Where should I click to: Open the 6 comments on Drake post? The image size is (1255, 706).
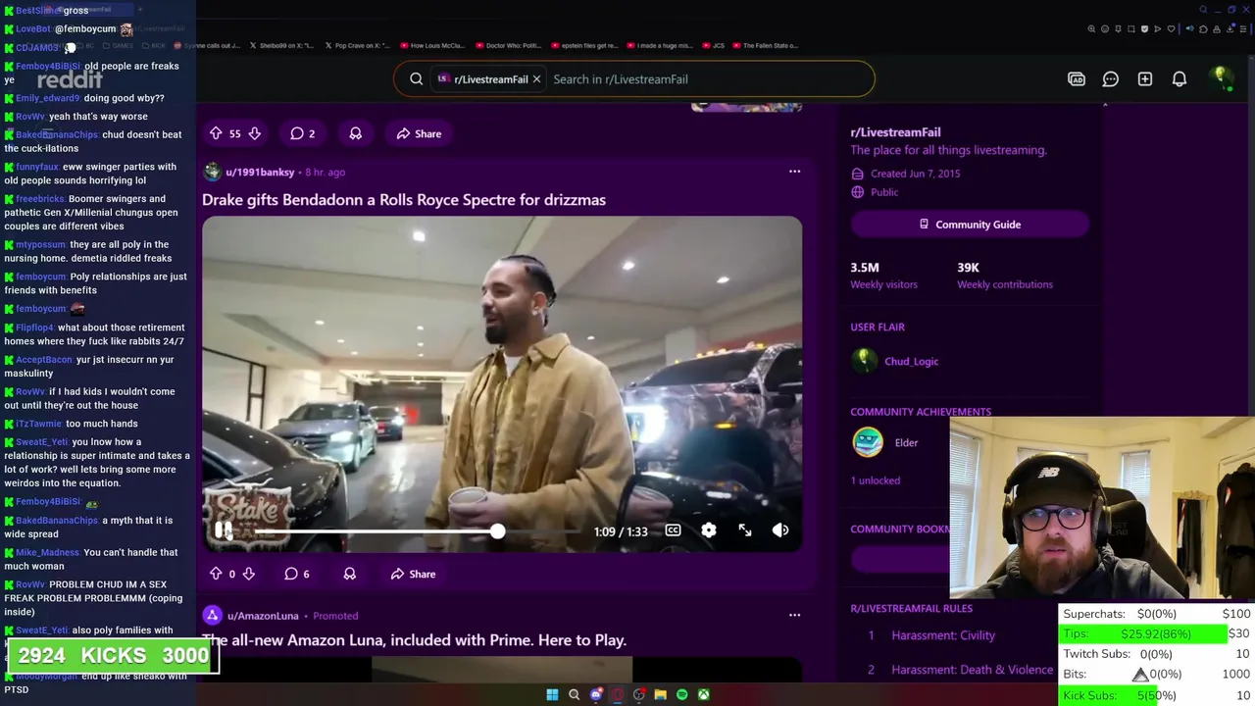pyautogui.click(x=296, y=574)
